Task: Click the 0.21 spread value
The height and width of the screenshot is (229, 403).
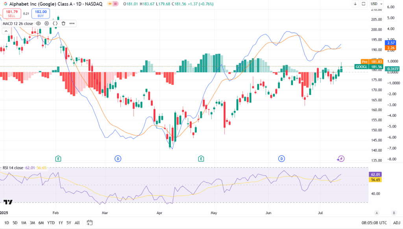Action: pos(26,14)
